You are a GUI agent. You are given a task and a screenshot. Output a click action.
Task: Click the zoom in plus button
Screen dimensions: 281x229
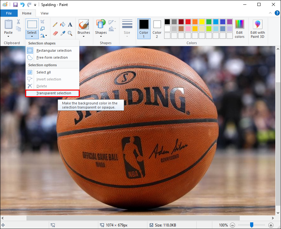click(271, 225)
